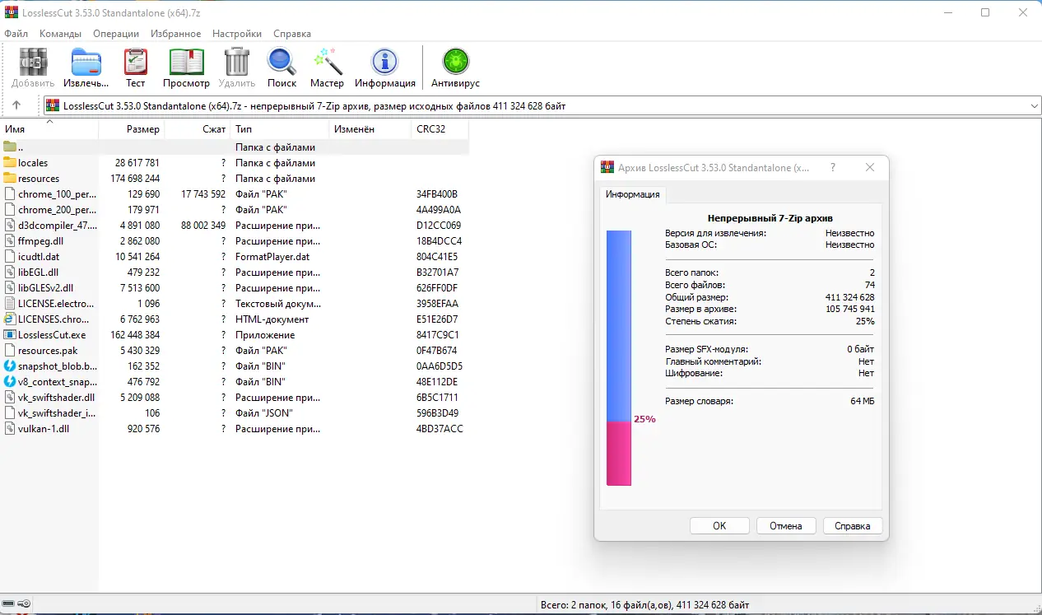Click the archive path text field

tap(542, 105)
